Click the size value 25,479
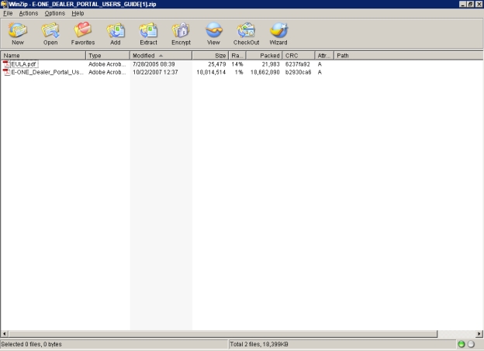The image size is (484, 351). [x=216, y=64]
